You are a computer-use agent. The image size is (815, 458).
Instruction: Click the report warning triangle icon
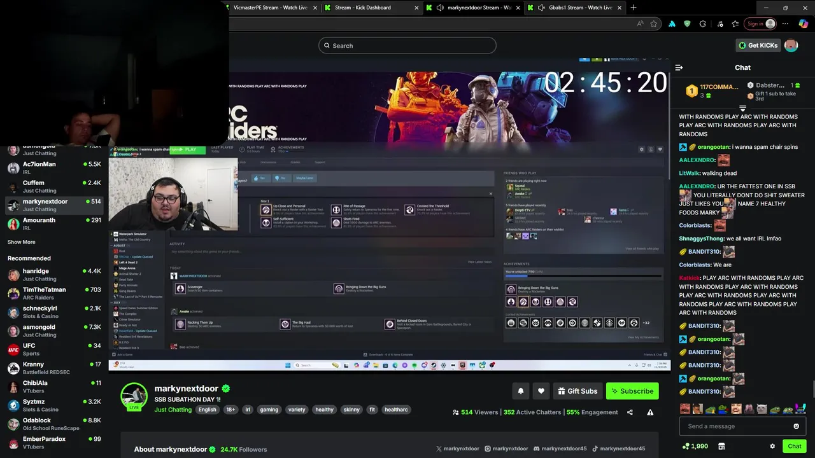[x=650, y=412]
